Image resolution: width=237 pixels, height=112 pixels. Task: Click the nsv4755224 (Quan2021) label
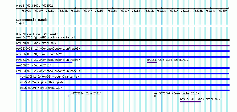click(84, 93)
